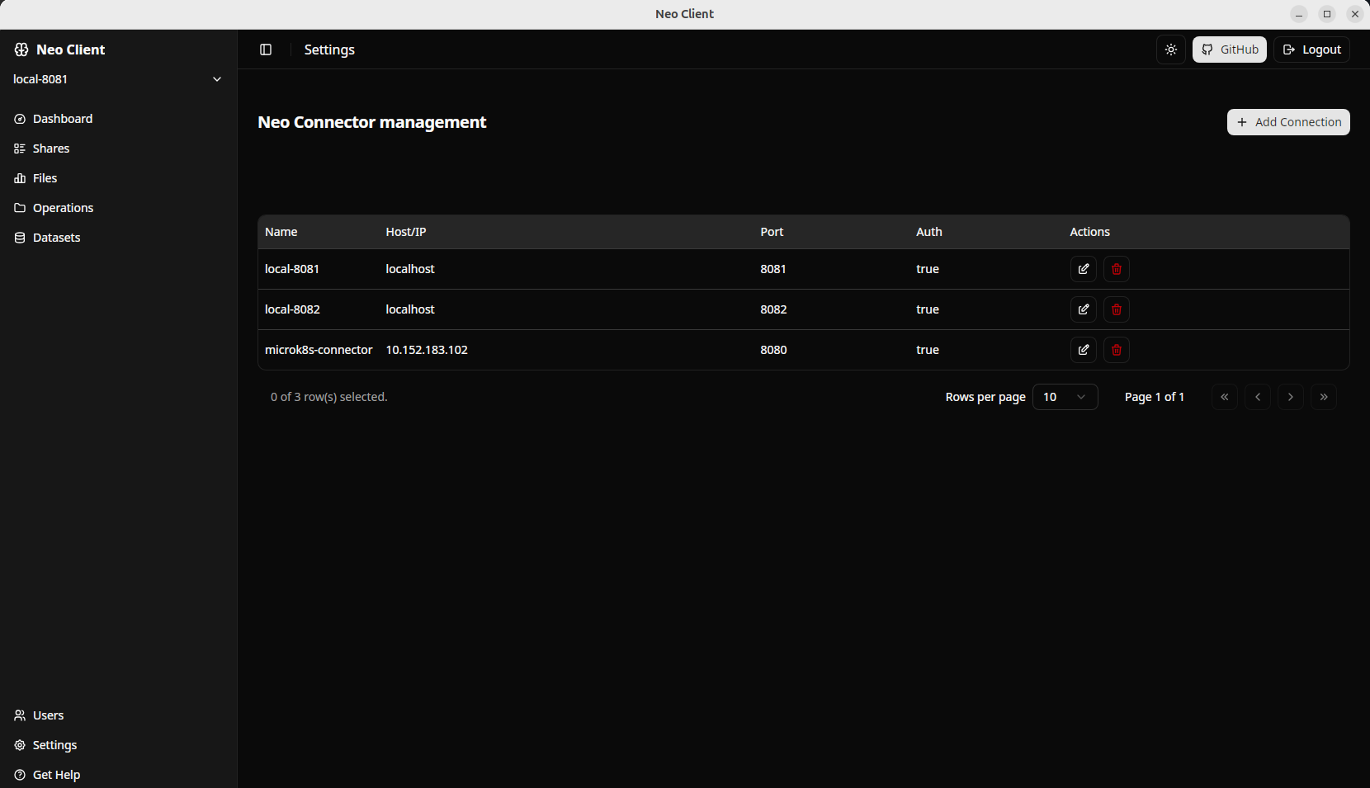1370x788 pixels.
Task: Toggle the light/dark theme
Action: (1170, 49)
